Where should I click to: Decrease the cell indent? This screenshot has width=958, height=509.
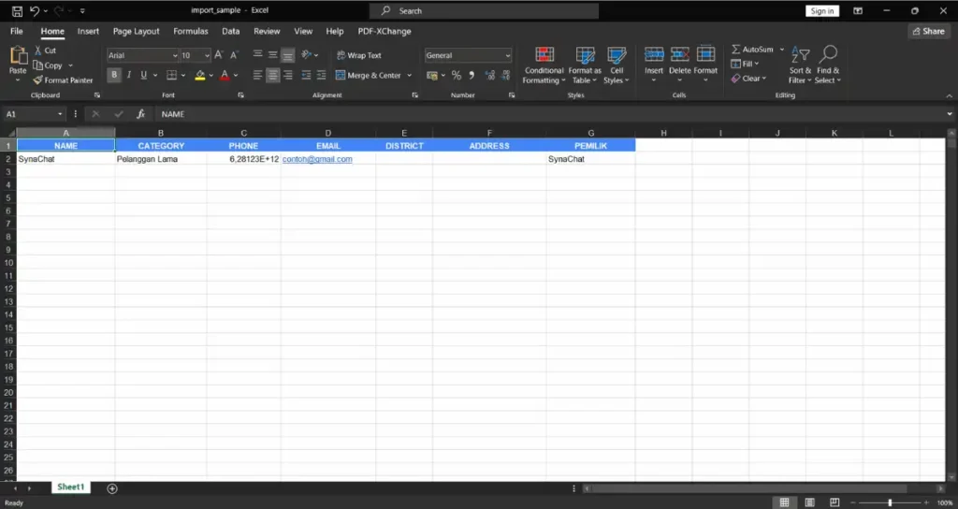click(x=306, y=75)
